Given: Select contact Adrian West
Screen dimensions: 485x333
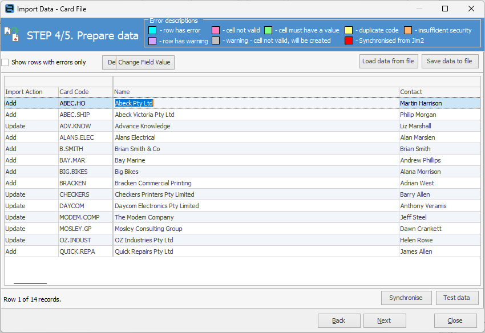Looking at the screenshot, I should 440,184.
